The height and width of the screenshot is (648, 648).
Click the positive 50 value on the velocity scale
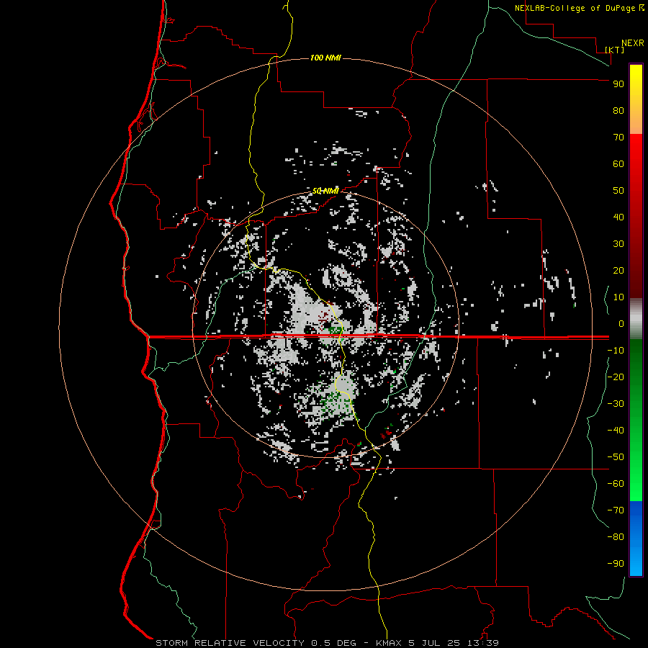click(x=618, y=191)
